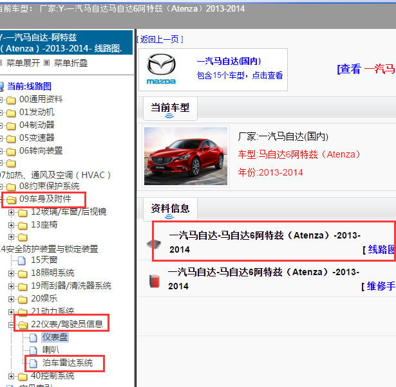The height and width of the screenshot is (387, 396).
Task: Click folder icon of 12玻璃/车窗/后视镜
Action: tap(23, 213)
